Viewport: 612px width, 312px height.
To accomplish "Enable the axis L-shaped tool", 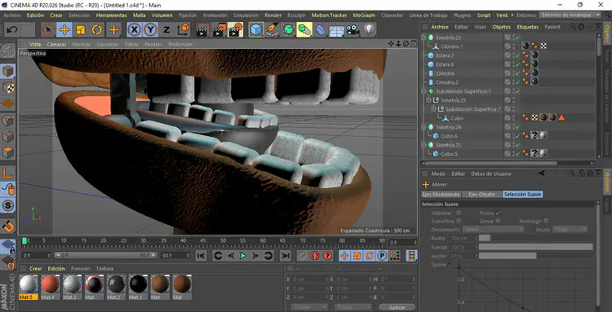I will click(x=8, y=173).
